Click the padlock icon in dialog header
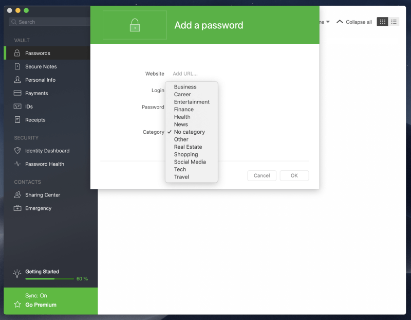The width and height of the screenshot is (411, 320). pos(135,25)
